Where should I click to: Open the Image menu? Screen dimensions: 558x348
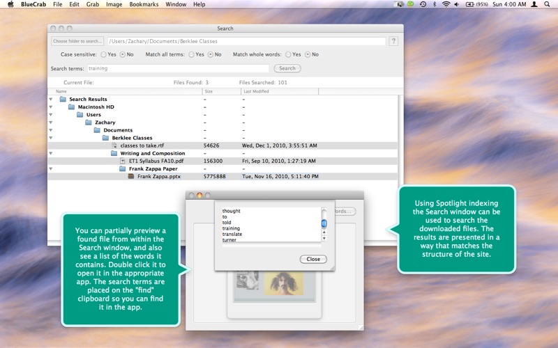114,4
